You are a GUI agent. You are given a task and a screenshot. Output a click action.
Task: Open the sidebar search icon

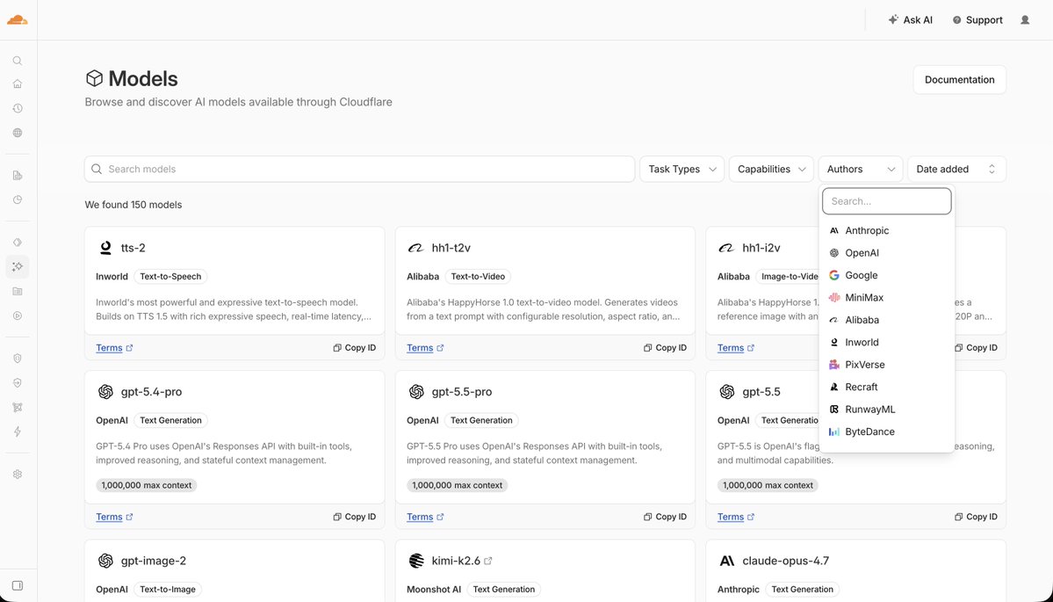pos(18,61)
